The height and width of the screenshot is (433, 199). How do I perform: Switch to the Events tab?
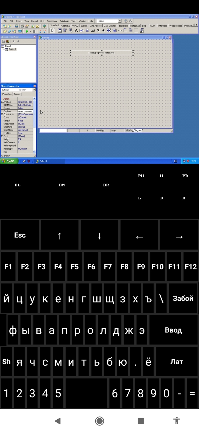17,94
